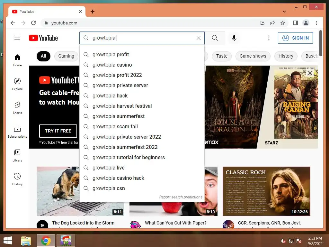Reload the page in Chrome
The height and width of the screenshot is (247, 329).
click(x=33, y=23)
